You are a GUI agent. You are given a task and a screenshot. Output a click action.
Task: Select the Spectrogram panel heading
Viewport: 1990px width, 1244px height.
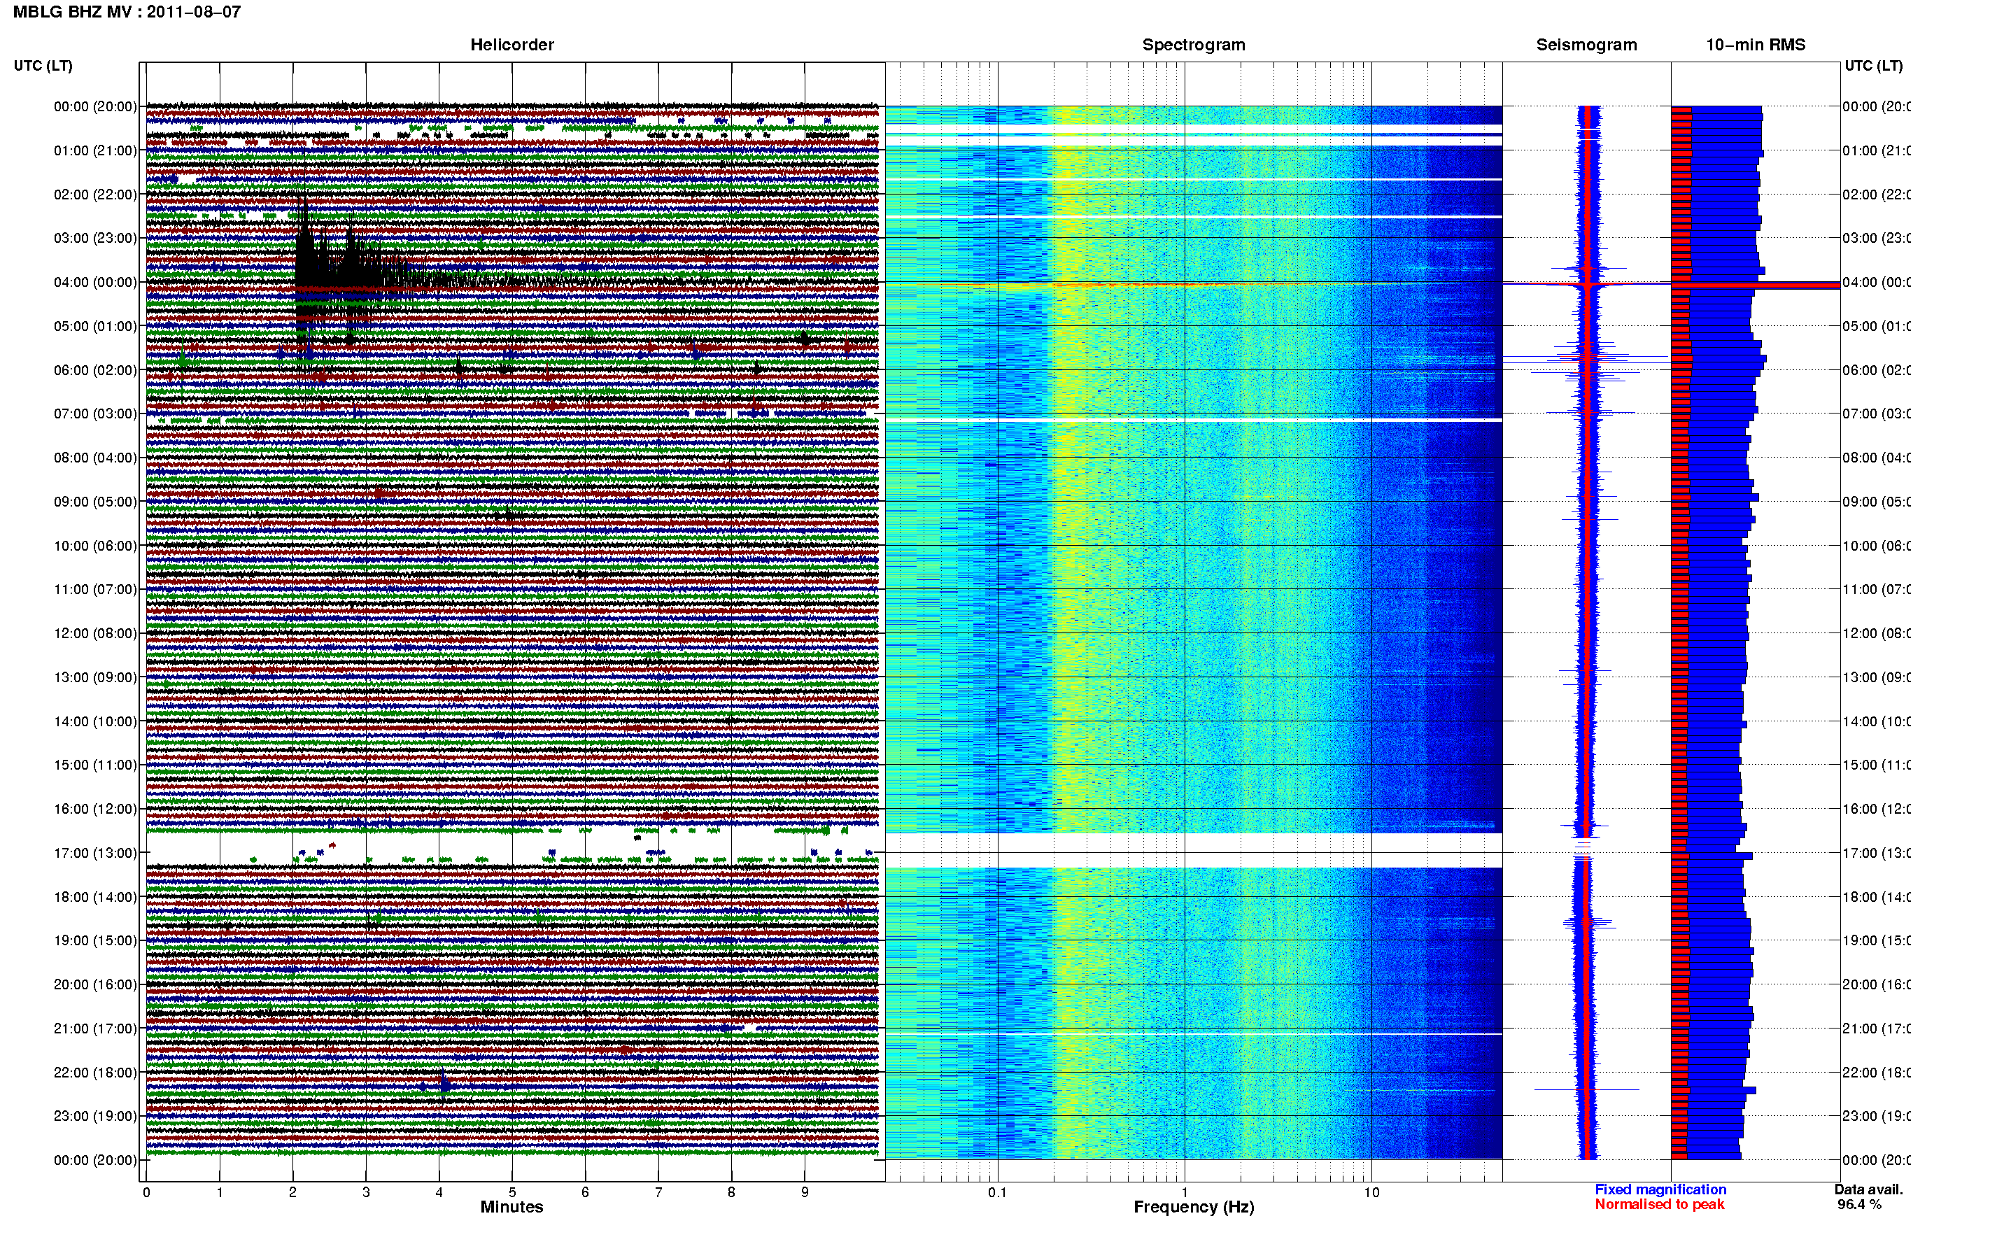point(1194,45)
